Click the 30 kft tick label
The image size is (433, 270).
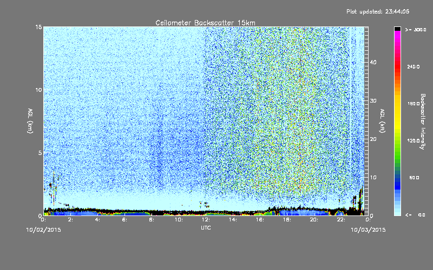[373, 101]
